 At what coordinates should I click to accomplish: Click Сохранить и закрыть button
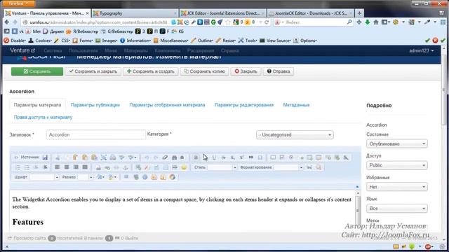click(93, 71)
